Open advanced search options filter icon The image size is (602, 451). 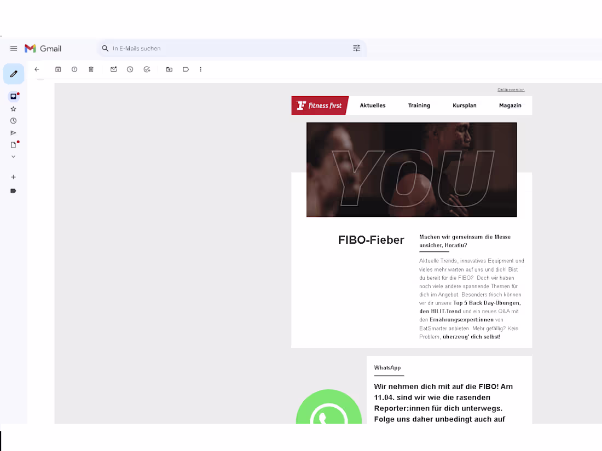click(356, 48)
